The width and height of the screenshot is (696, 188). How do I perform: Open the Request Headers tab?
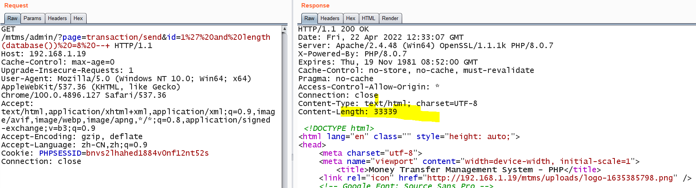coord(58,18)
